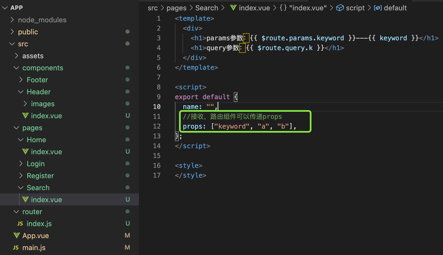Click the pages breadcrumb segment
The height and width of the screenshot is (255, 443).
coord(176,8)
